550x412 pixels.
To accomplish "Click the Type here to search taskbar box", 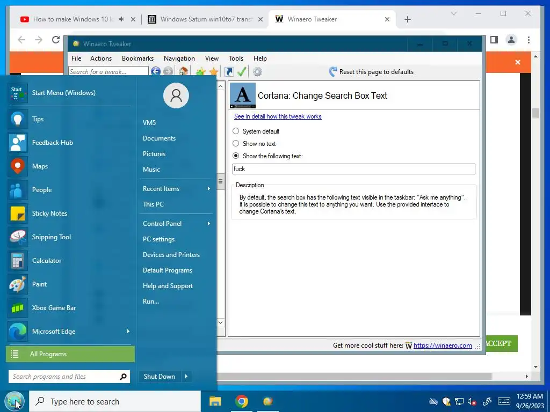I will click(x=115, y=401).
